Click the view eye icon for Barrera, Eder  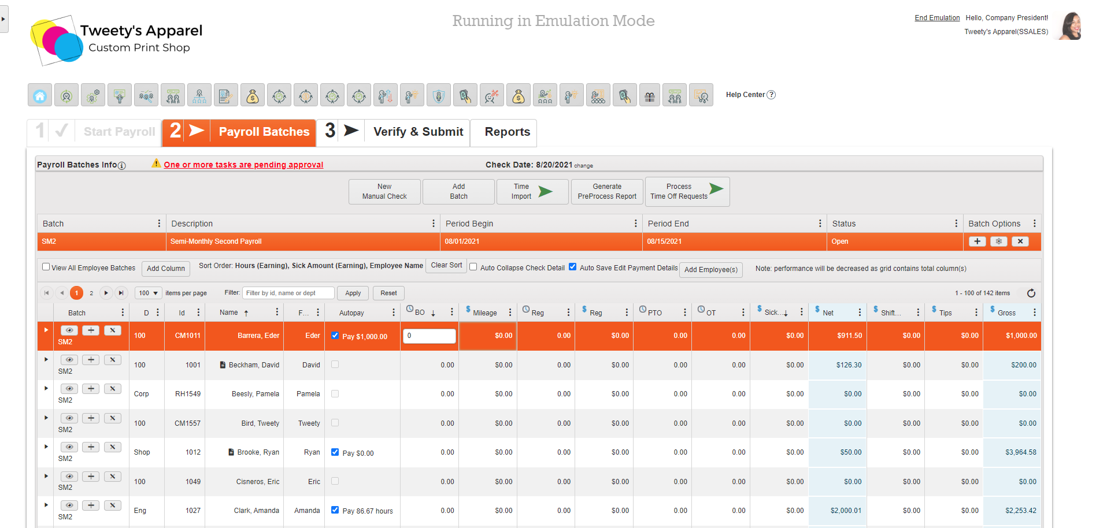coord(69,330)
